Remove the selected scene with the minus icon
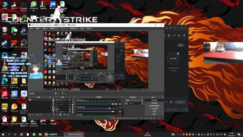The width and height of the screenshot is (243, 137). point(33,115)
